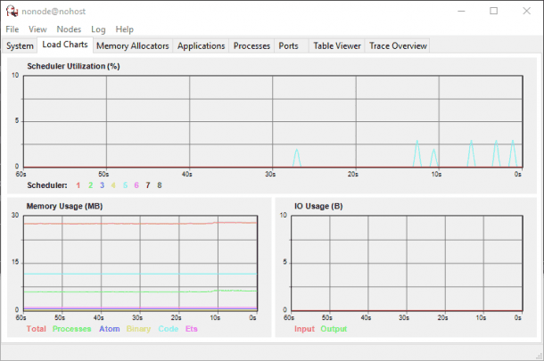The width and height of the screenshot is (544, 361).
Task: Open the File menu
Action: [x=12, y=29]
